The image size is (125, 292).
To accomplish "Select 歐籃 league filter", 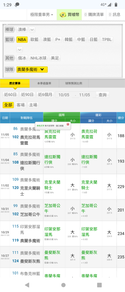I will coord(34,39).
